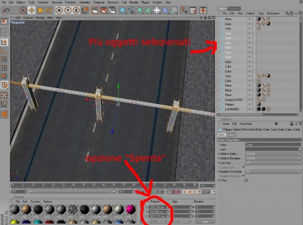Select the Point tool in left palette
Screen dimensions: 303x225
(4, 59)
